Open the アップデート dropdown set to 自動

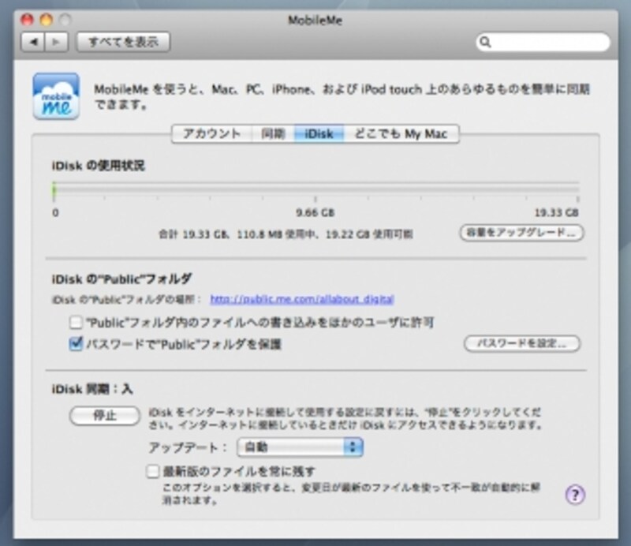click(298, 447)
